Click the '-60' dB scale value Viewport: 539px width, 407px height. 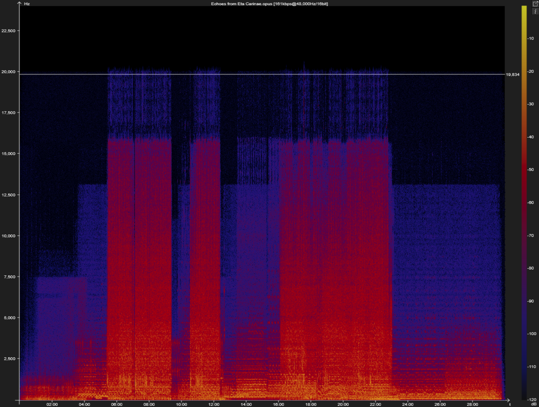(531, 202)
